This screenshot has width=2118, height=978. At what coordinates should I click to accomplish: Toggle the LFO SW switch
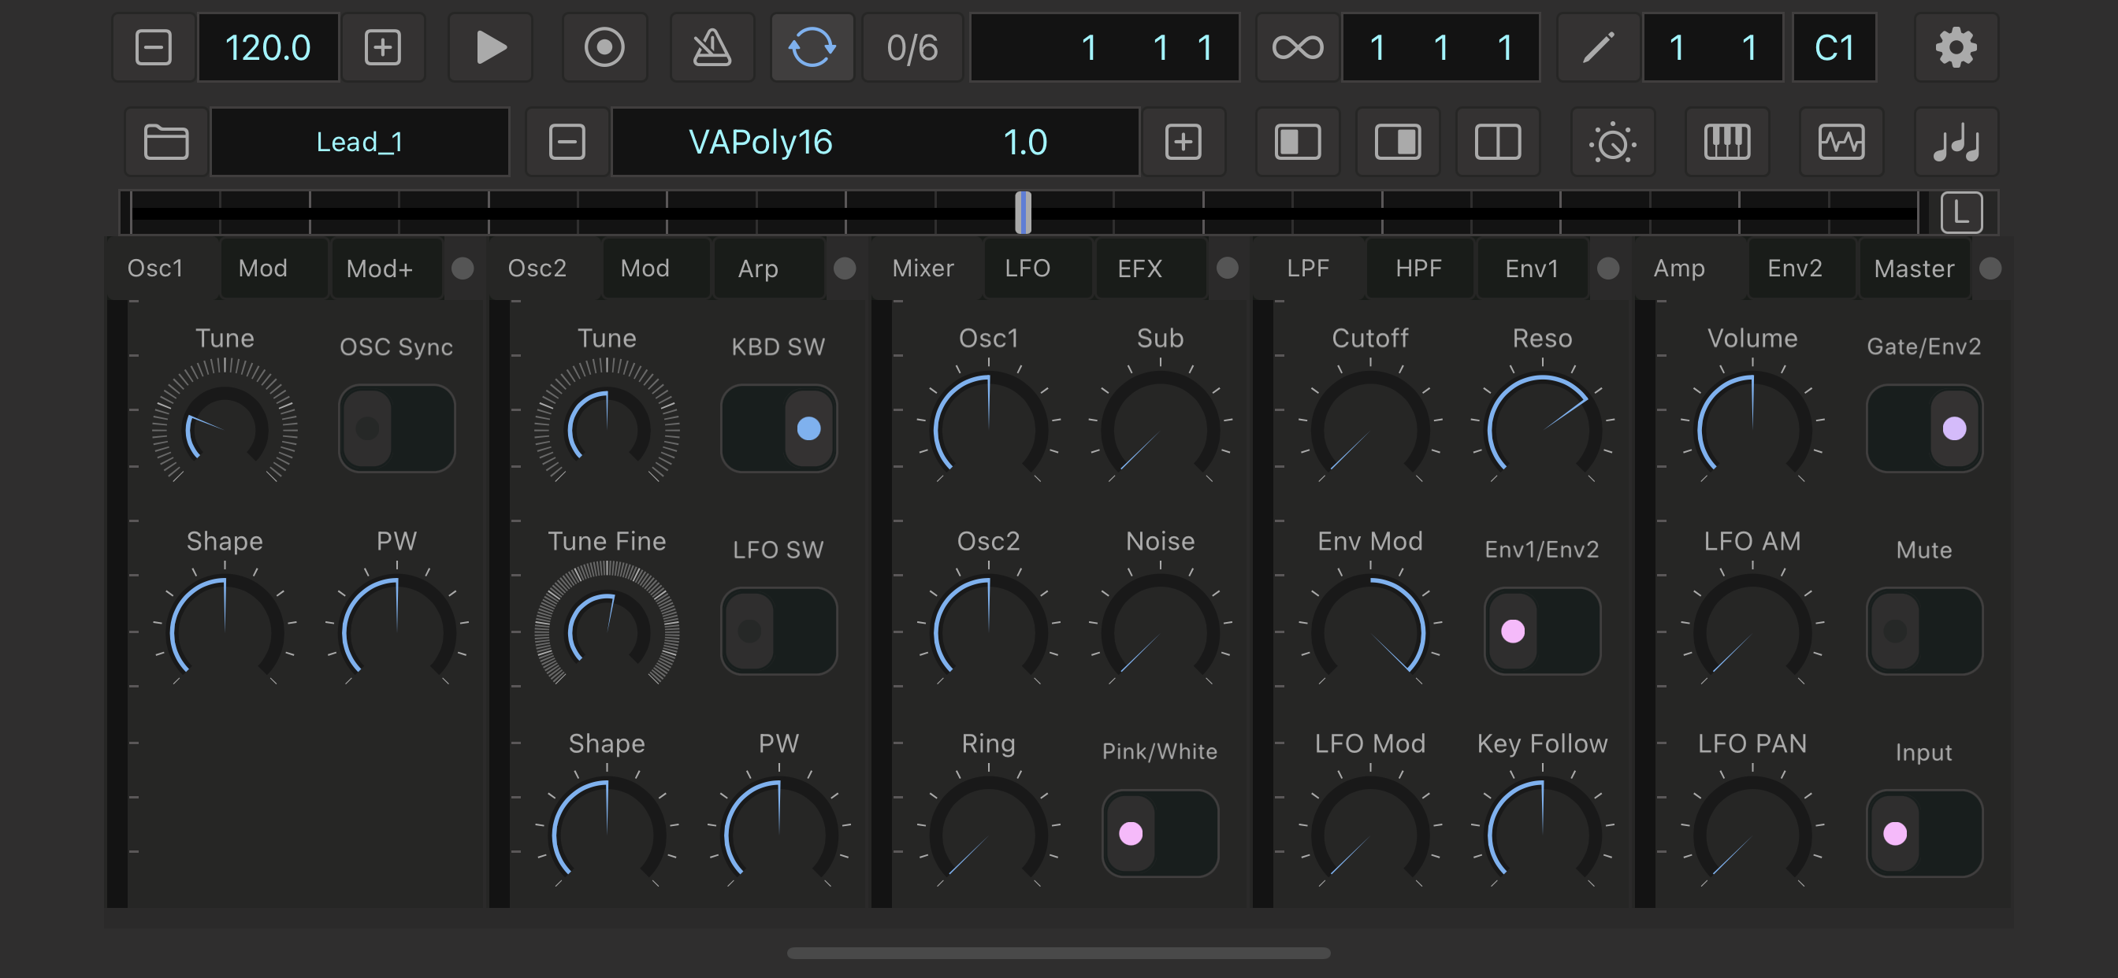click(x=778, y=631)
